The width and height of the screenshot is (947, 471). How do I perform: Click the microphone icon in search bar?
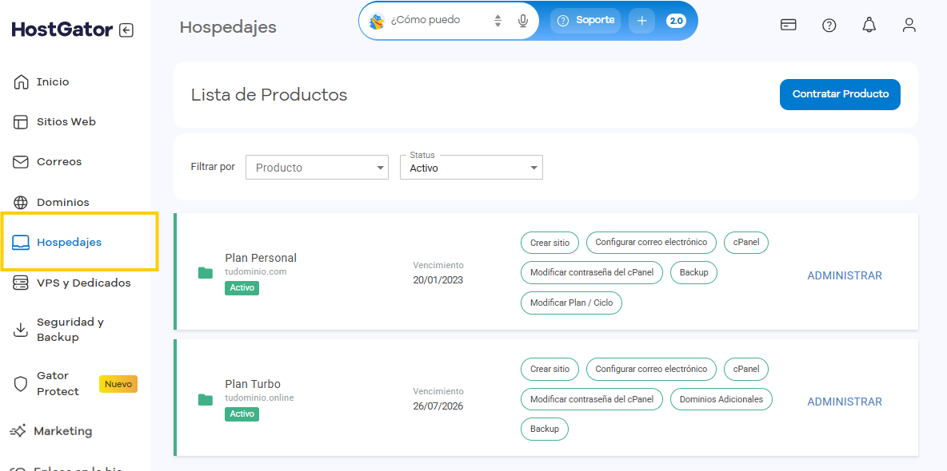[523, 21]
